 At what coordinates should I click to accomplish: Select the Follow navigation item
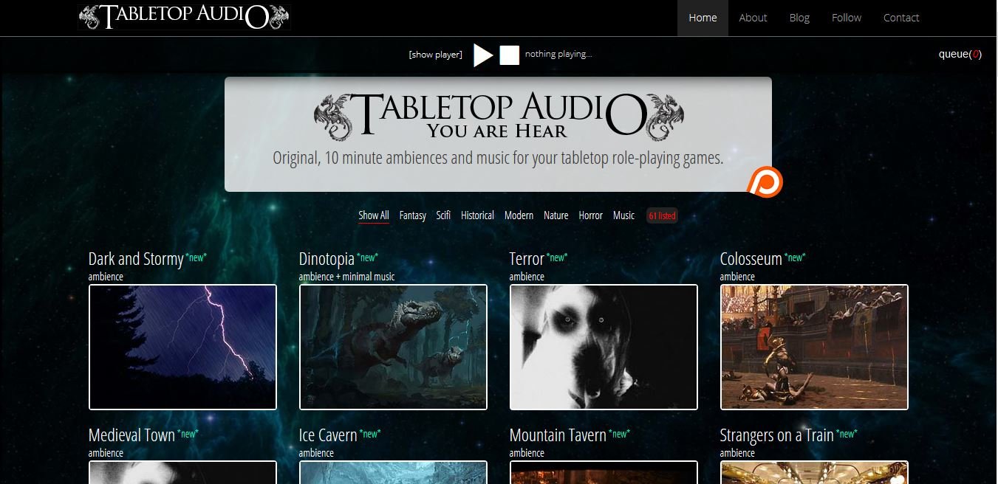(846, 18)
